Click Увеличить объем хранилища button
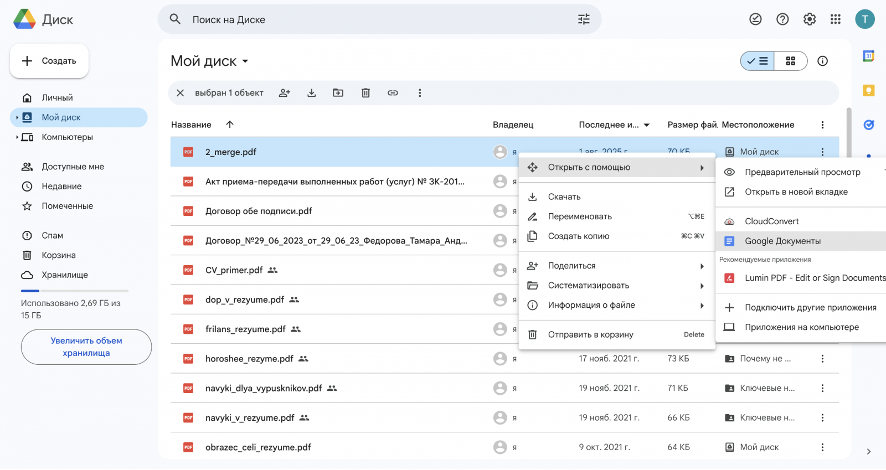Screen dimensions: 886x470 86,347
